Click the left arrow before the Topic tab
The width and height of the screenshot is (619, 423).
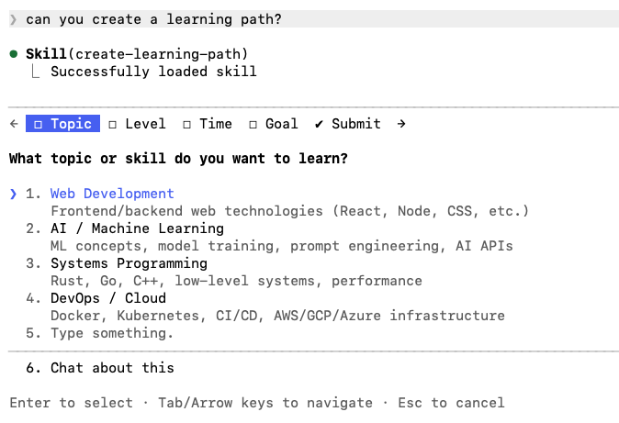click(13, 124)
